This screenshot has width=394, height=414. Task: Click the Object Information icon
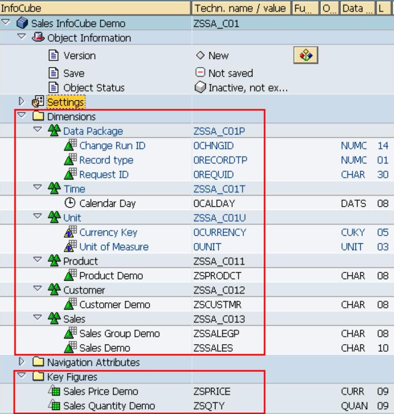click(x=39, y=38)
